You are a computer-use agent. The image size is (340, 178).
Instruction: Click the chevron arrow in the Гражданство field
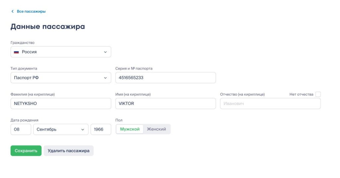coord(105,52)
